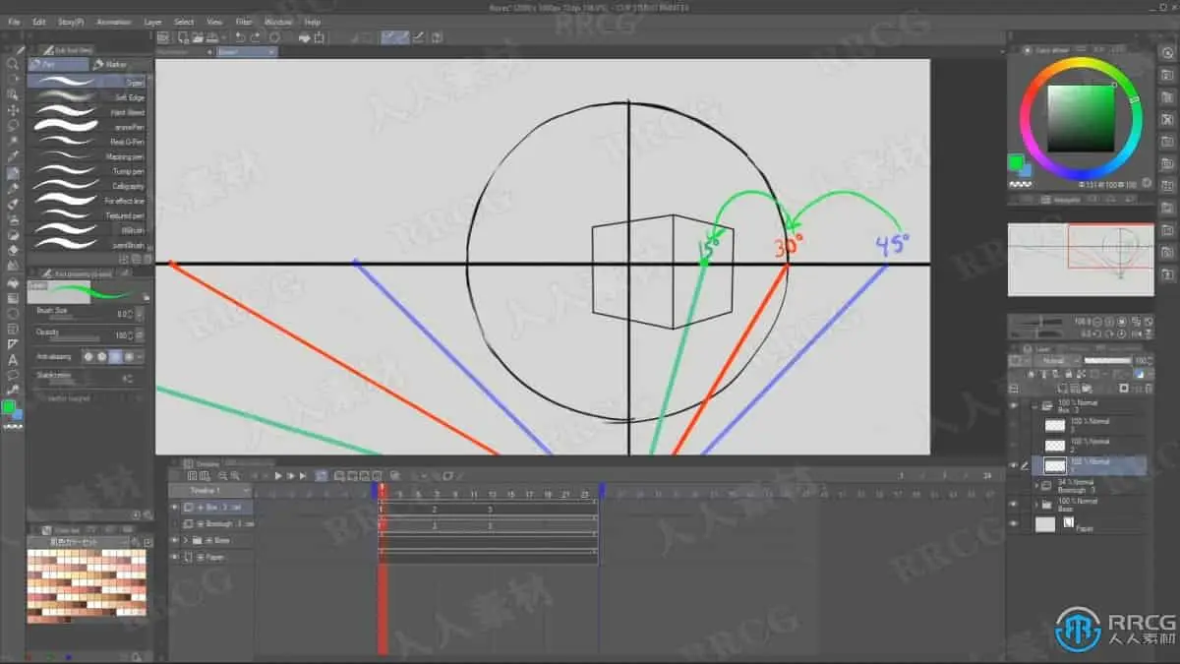Open the Animation menu
The width and height of the screenshot is (1180, 664).
click(x=113, y=21)
